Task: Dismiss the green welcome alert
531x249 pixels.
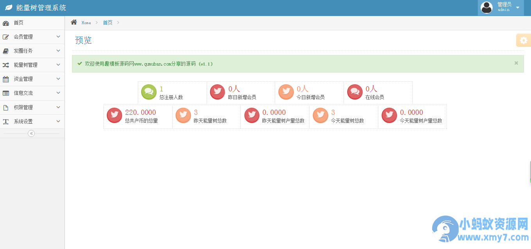Action: point(516,63)
